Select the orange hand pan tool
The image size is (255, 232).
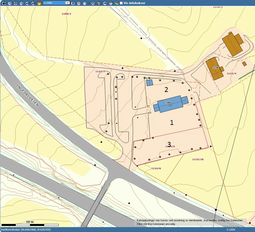[x=39, y=3]
